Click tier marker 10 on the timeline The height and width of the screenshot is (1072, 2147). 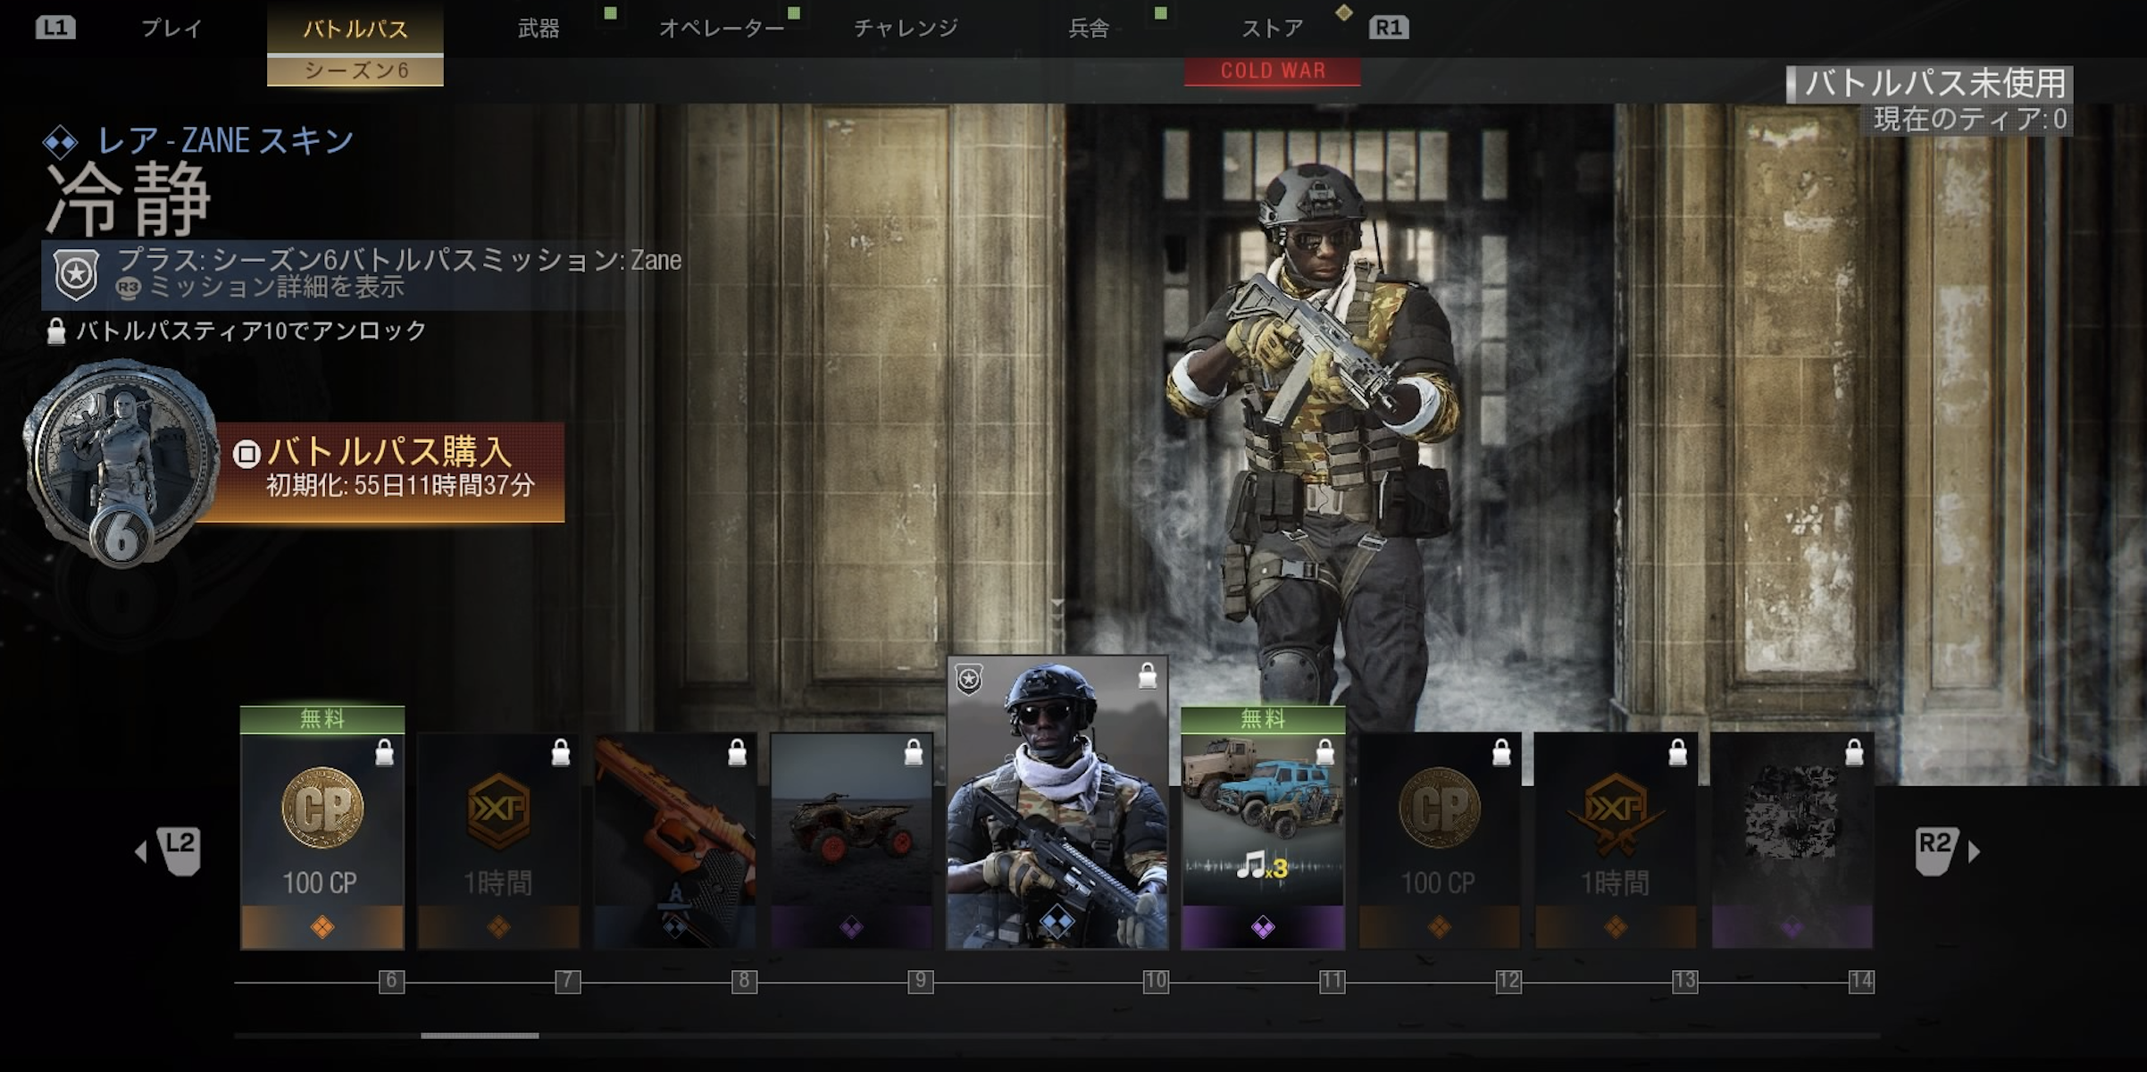(1156, 981)
